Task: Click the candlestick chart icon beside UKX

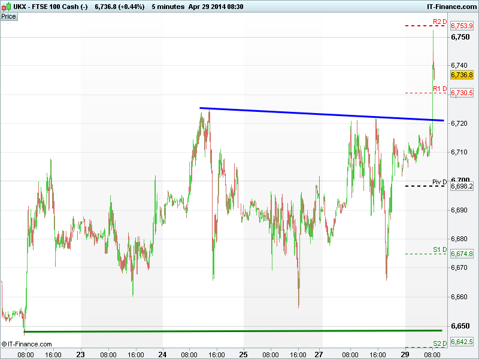Action: 6,6
